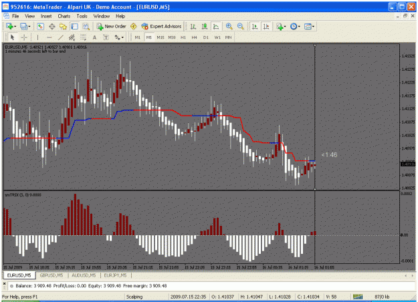Click the Balance: 3 909.48 text
This screenshot has height=302, width=418.
pyautogui.click(x=33, y=286)
